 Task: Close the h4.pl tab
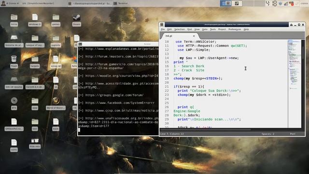(194, 36)
